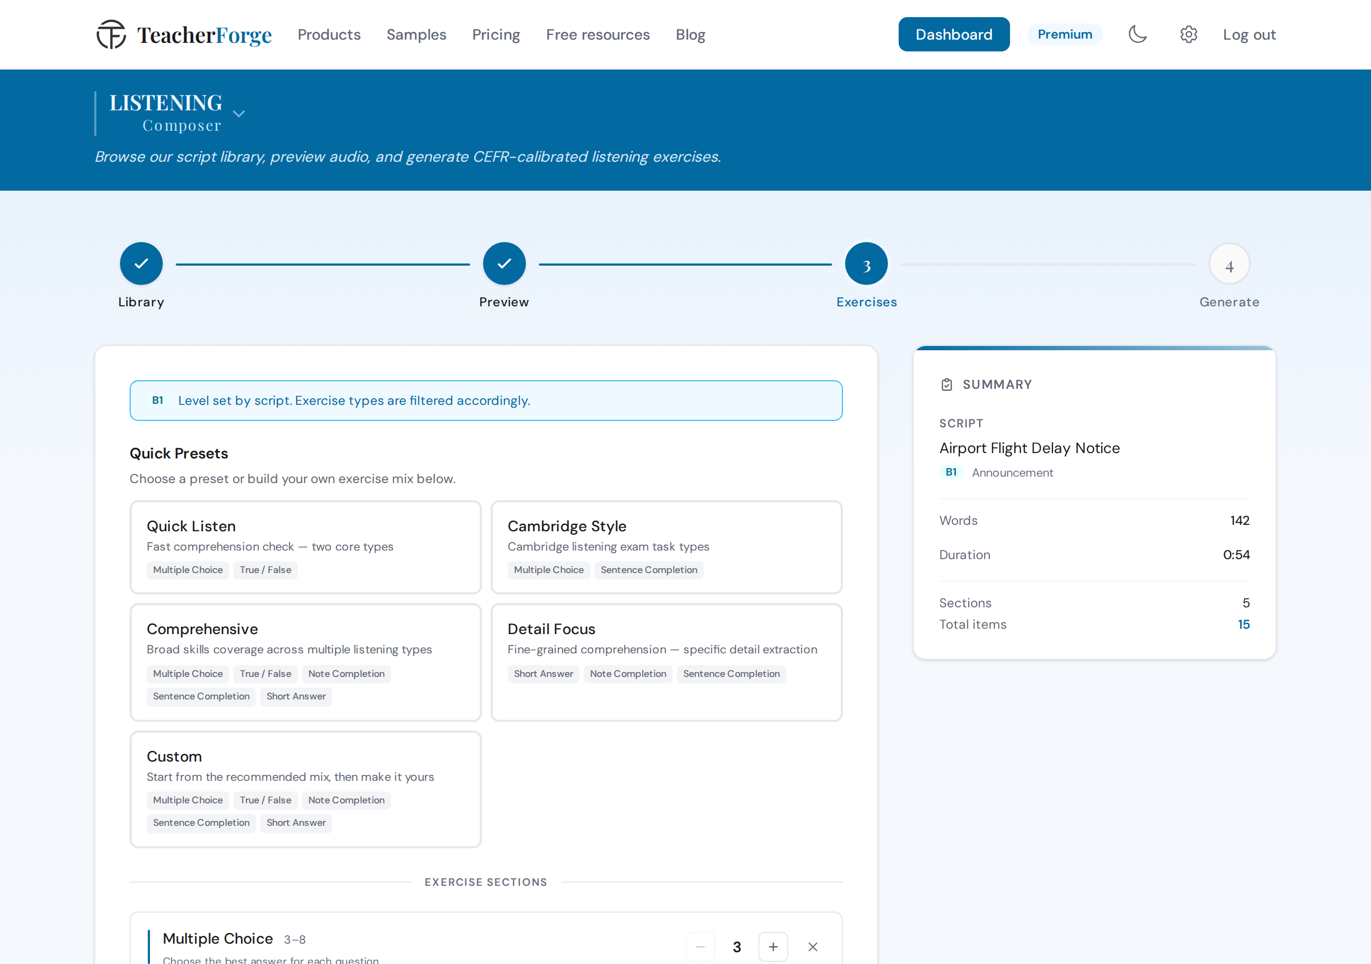
Task: Click the True / False tag in Quick Listen
Action: point(266,570)
